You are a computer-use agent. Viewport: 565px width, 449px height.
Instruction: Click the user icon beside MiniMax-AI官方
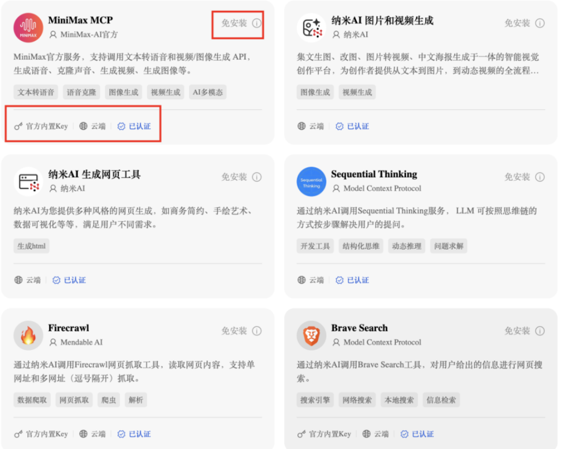53,34
